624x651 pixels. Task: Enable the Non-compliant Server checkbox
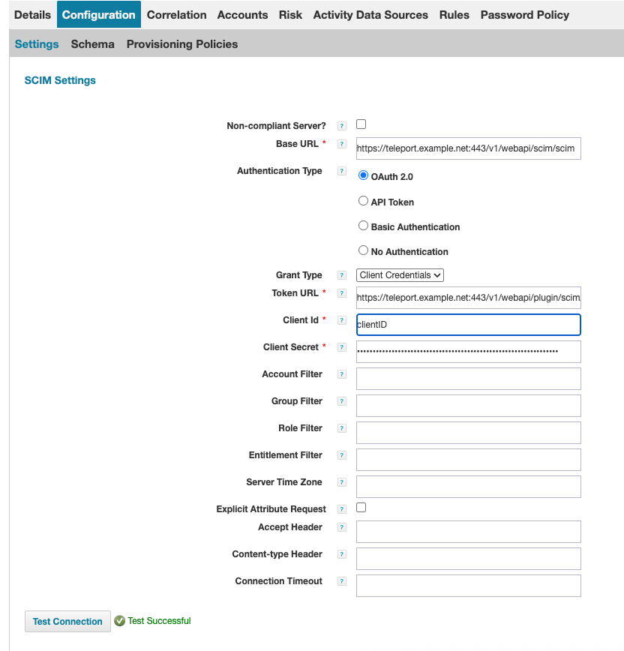tap(361, 124)
